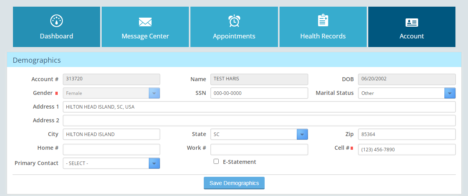Click the empty Home # field
468x196 pixels.
pyautogui.click(x=112, y=149)
